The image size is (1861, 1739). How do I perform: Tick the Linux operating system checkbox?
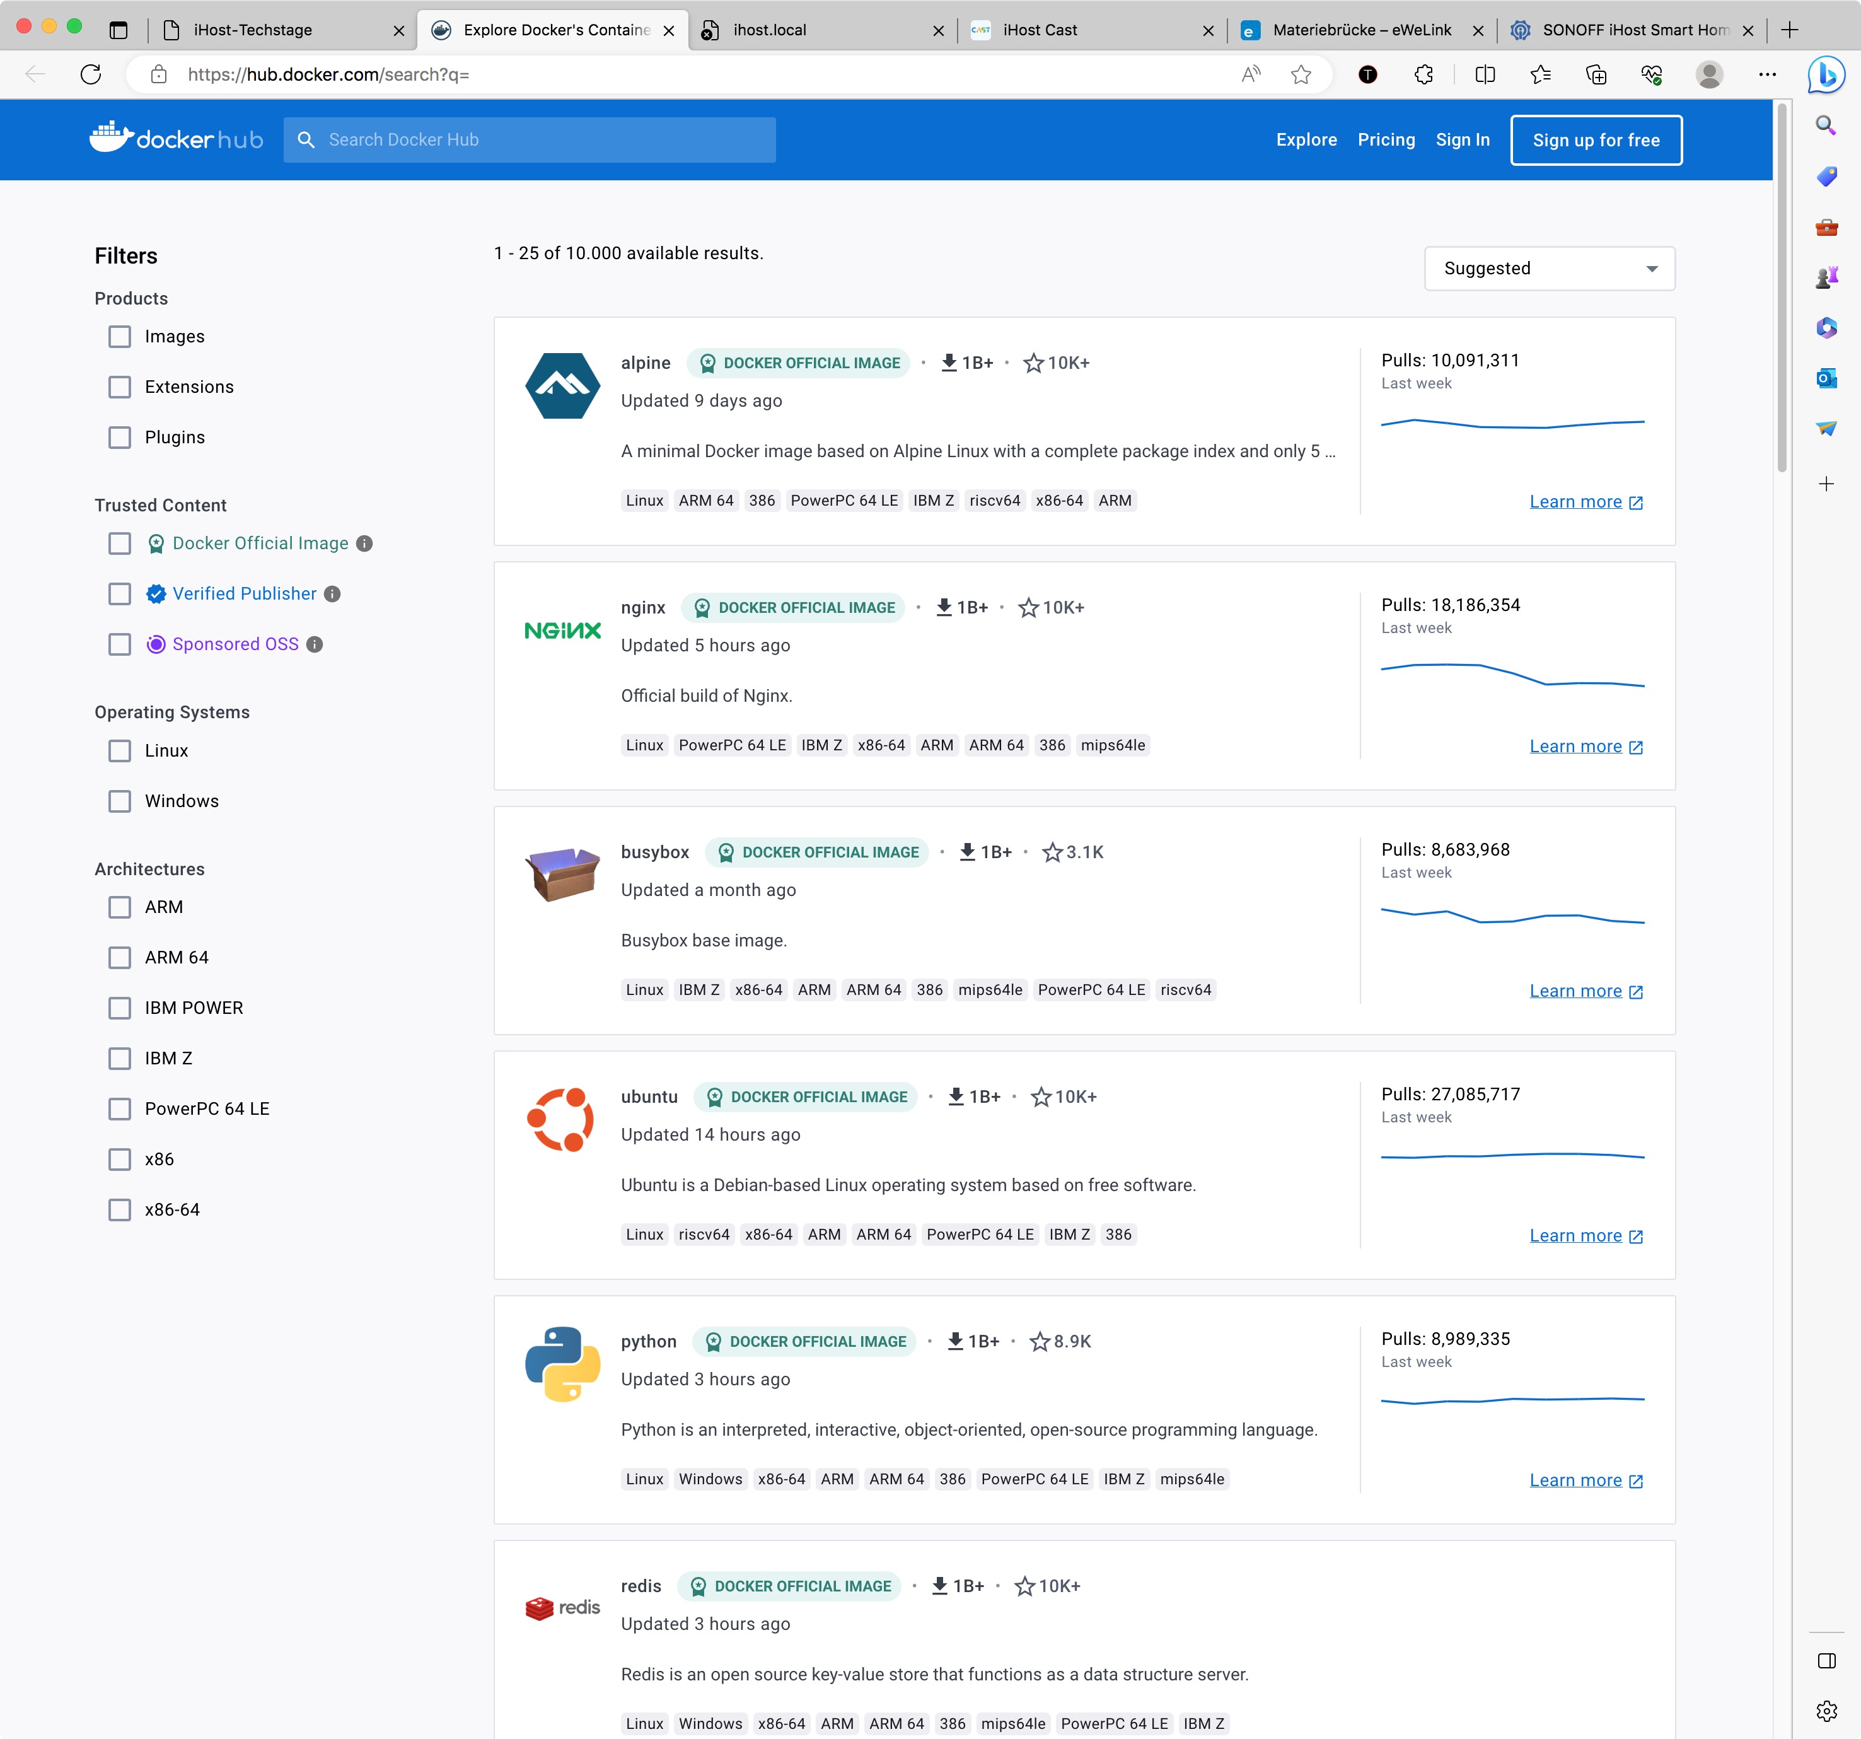[120, 750]
